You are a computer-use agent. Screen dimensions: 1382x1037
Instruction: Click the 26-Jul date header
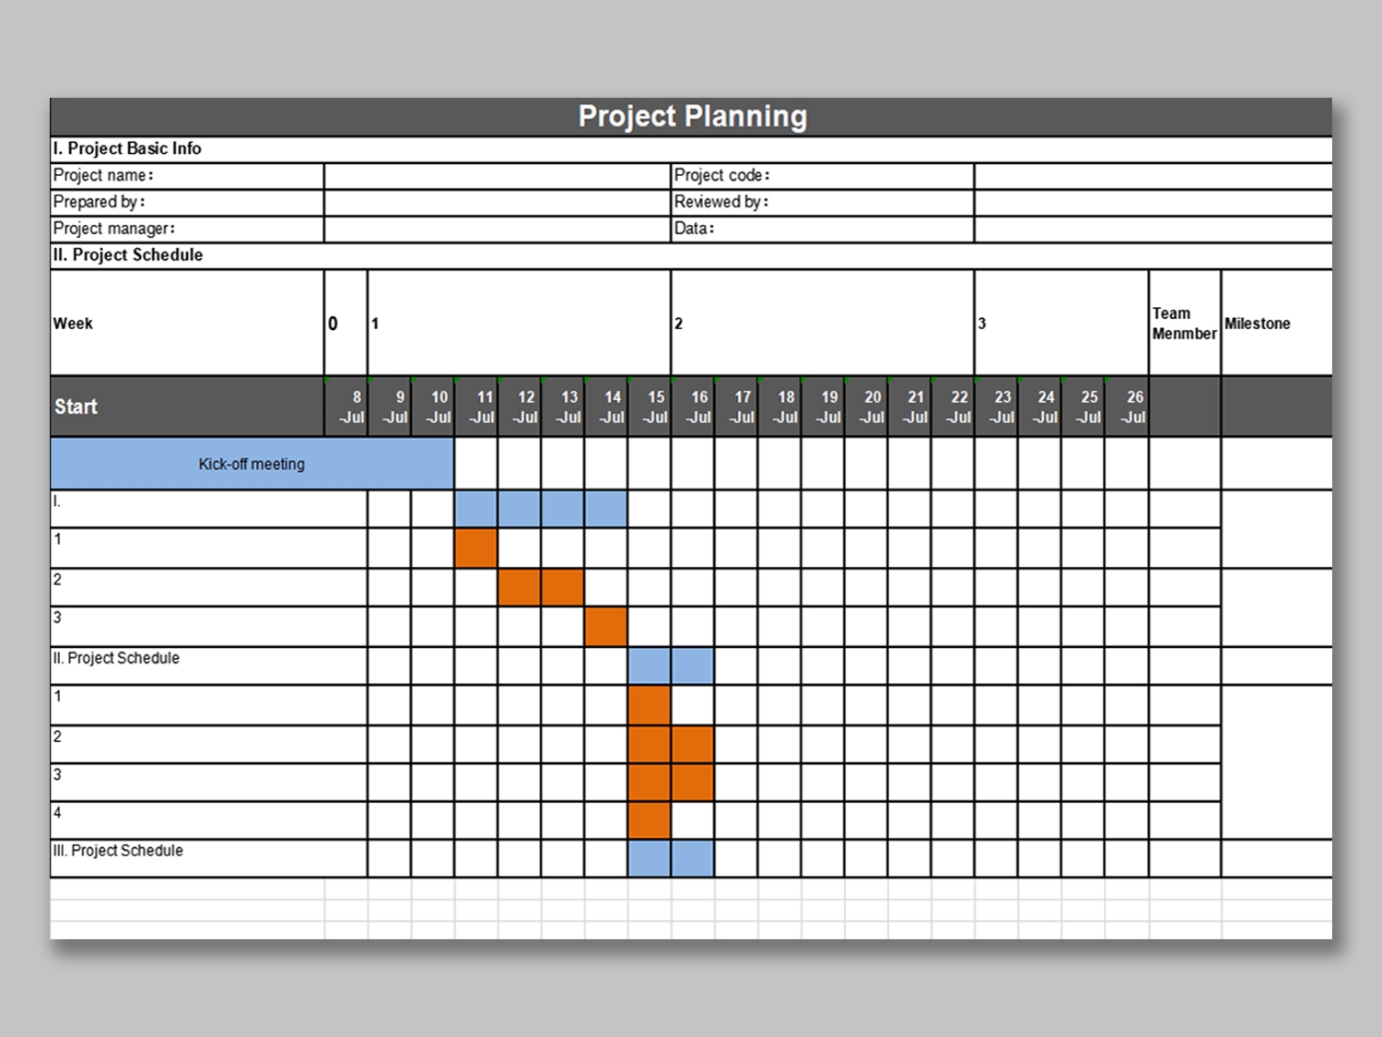[1127, 407]
